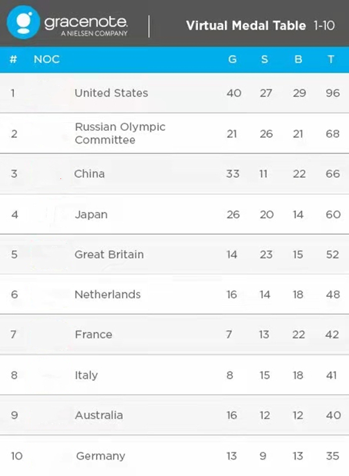Viewport: 349px width, 476px height.
Task: Click the NOC column header
Action: tap(47, 59)
